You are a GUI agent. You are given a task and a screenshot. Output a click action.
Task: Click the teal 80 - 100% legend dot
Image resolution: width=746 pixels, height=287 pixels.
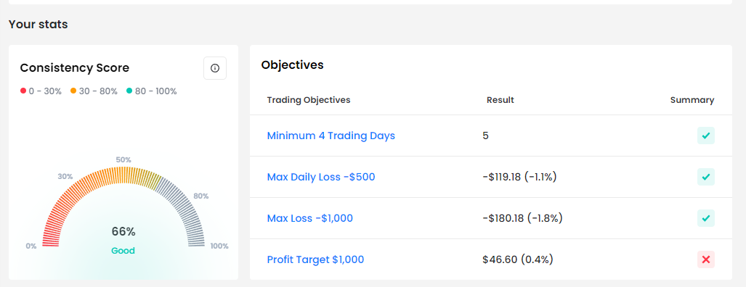(129, 91)
